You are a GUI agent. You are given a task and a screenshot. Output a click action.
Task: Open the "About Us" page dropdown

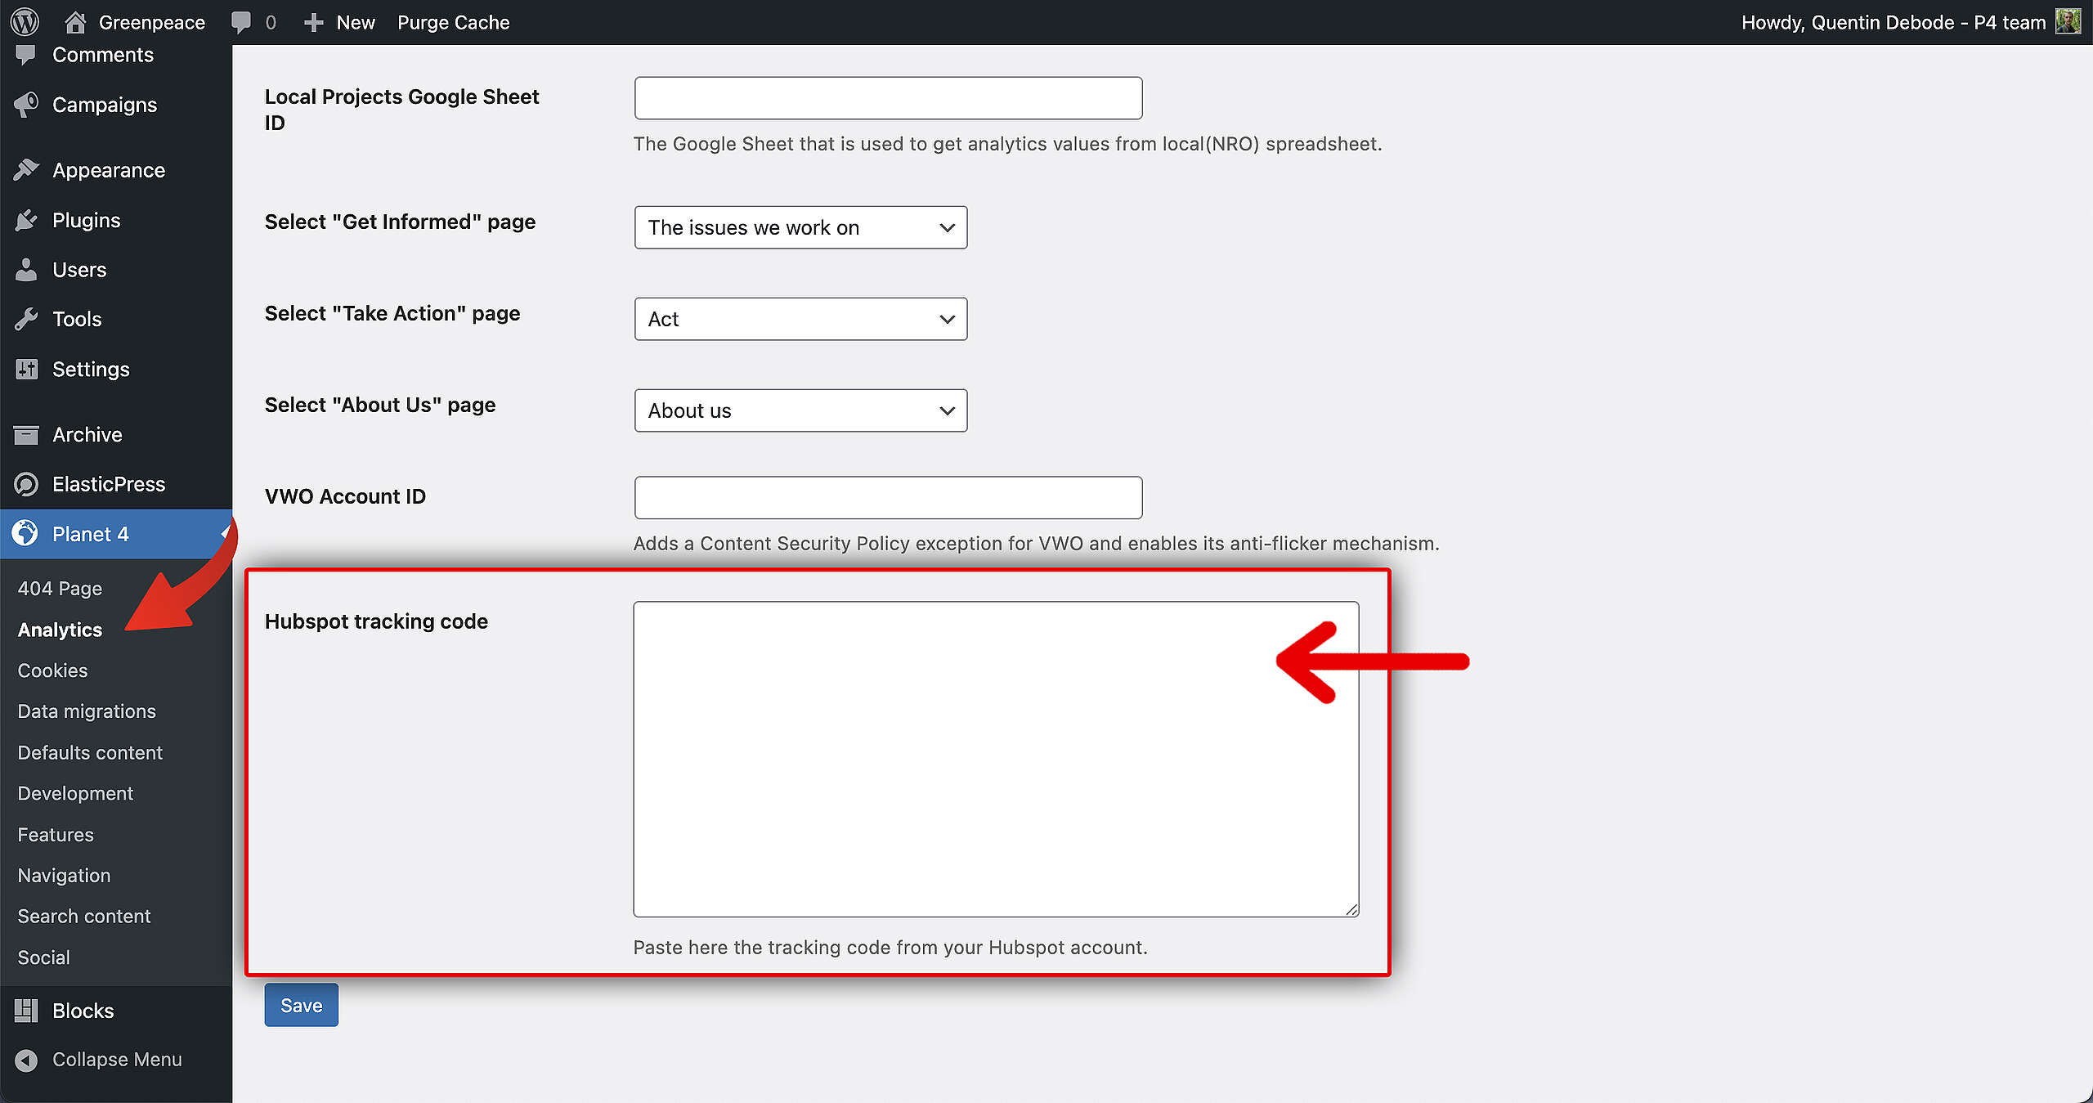[800, 410]
